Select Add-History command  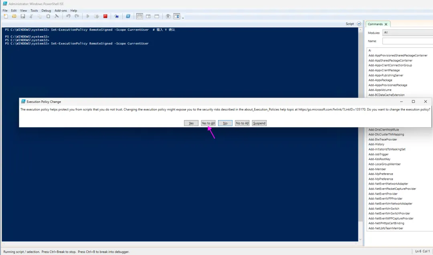(x=376, y=144)
